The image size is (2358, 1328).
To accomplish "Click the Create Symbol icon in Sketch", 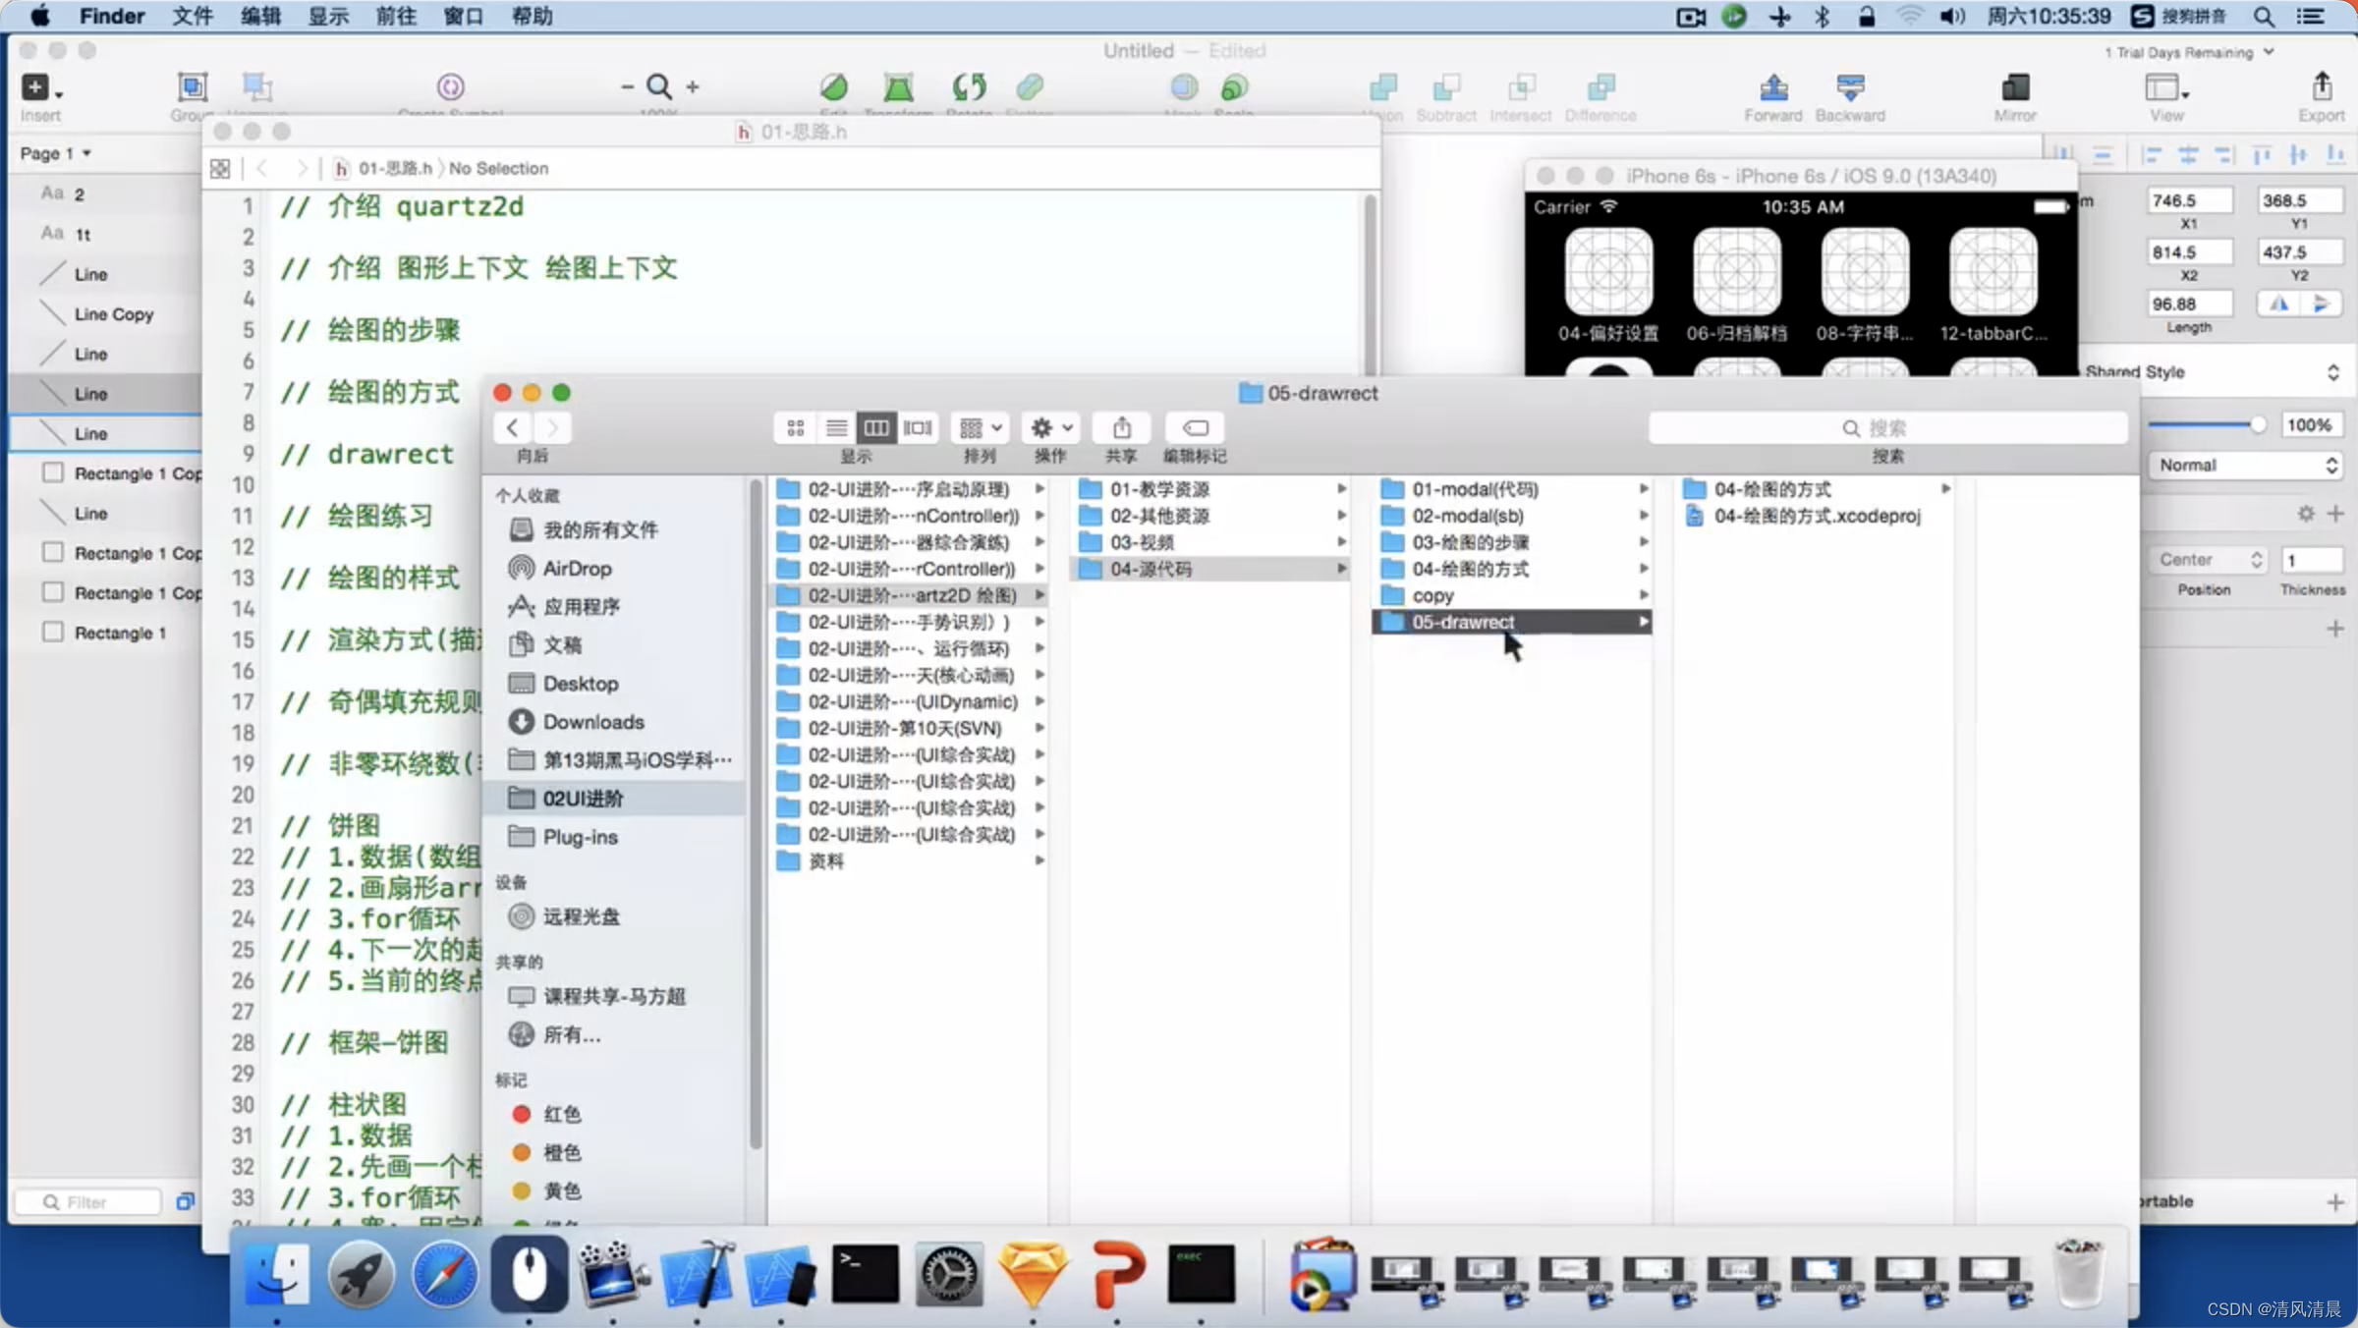I will click(451, 87).
